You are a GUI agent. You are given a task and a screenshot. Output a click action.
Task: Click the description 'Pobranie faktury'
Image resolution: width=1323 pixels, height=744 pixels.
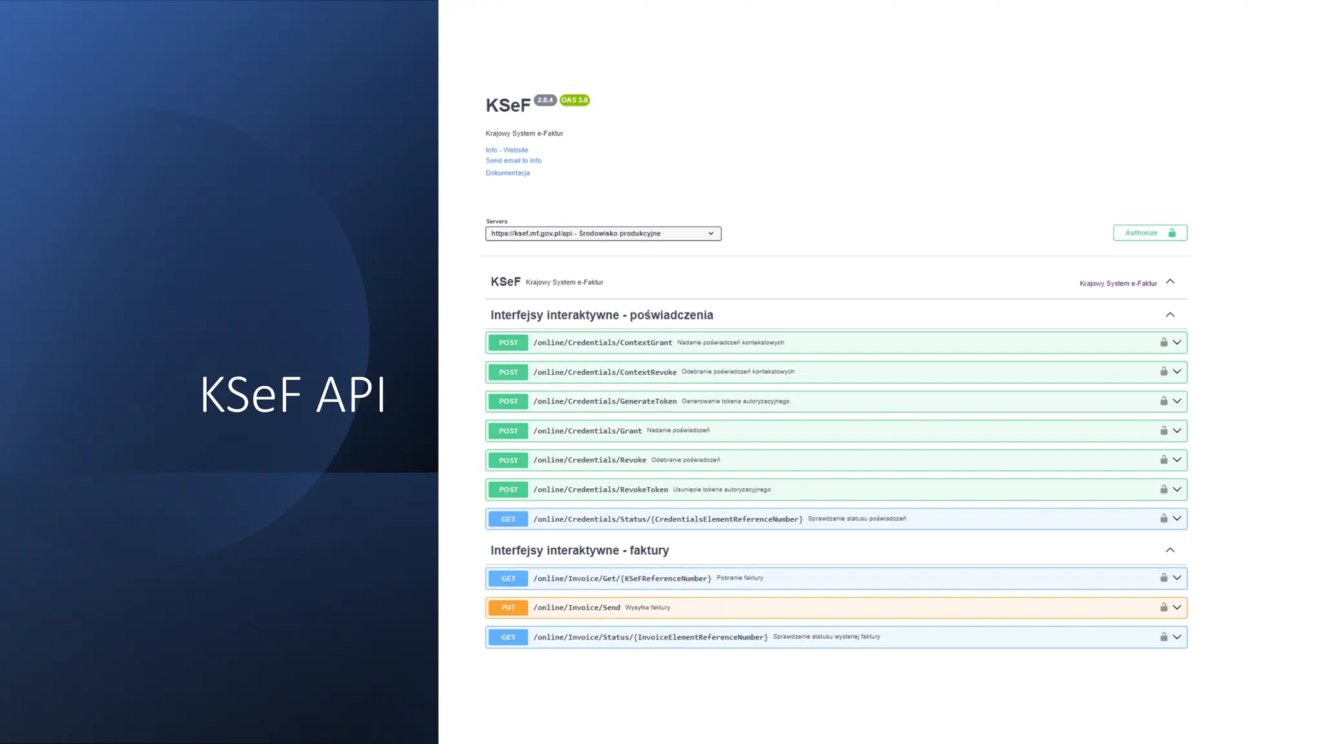click(740, 578)
